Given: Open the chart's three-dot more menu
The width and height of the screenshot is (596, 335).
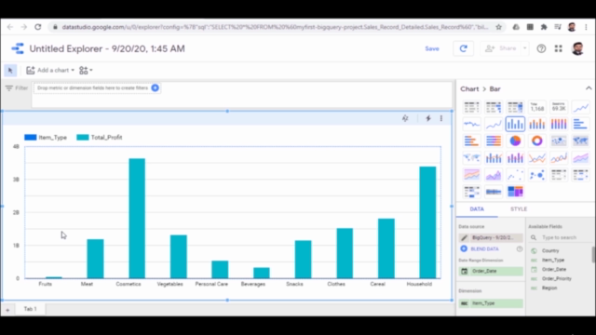Looking at the screenshot, I should click(x=441, y=118).
